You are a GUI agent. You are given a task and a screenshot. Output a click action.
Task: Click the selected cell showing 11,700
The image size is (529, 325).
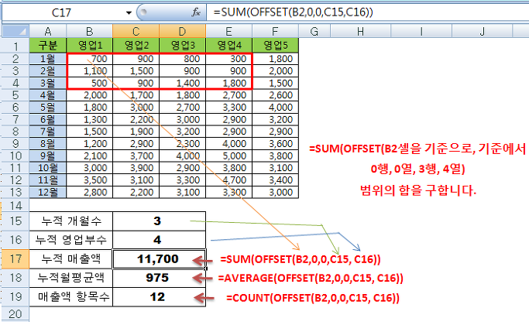click(160, 259)
